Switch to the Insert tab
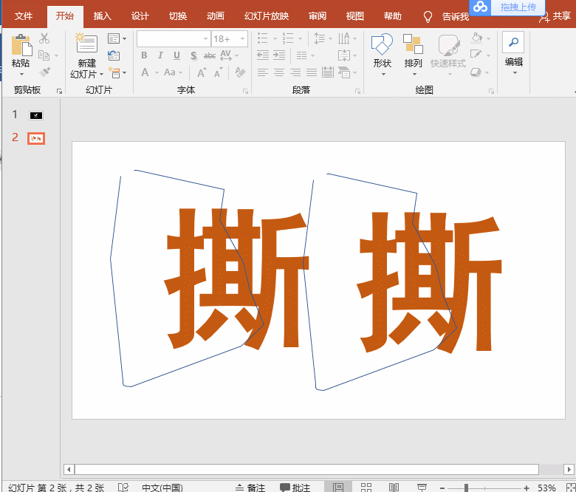The height and width of the screenshot is (492, 576). pos(102,16)
